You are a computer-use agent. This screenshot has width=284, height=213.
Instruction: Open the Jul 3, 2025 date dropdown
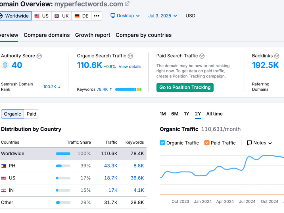coord(162,16)
